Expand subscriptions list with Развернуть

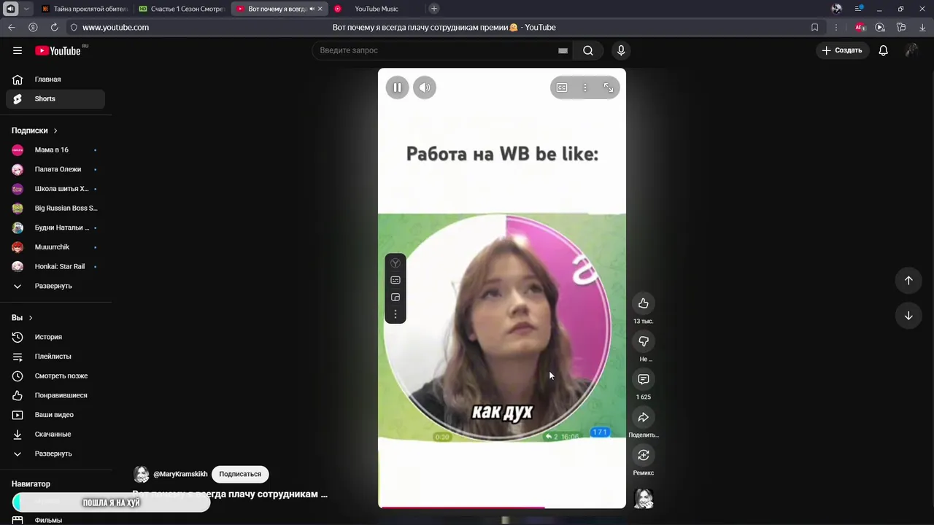point(55,286)
